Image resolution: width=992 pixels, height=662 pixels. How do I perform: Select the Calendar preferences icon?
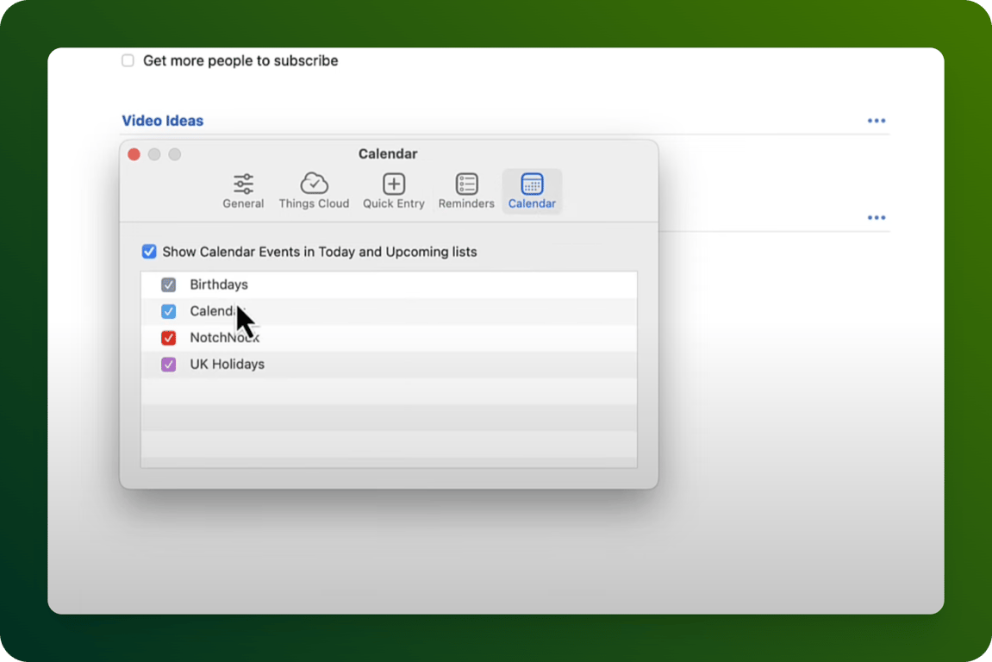coord(532,190)
